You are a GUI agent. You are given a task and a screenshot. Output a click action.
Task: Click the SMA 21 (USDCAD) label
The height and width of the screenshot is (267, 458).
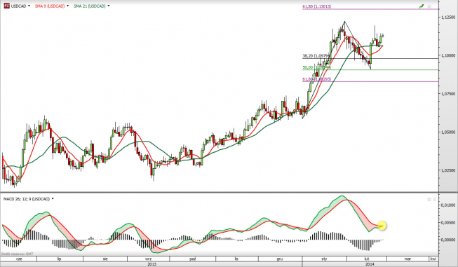coord(89,6)
